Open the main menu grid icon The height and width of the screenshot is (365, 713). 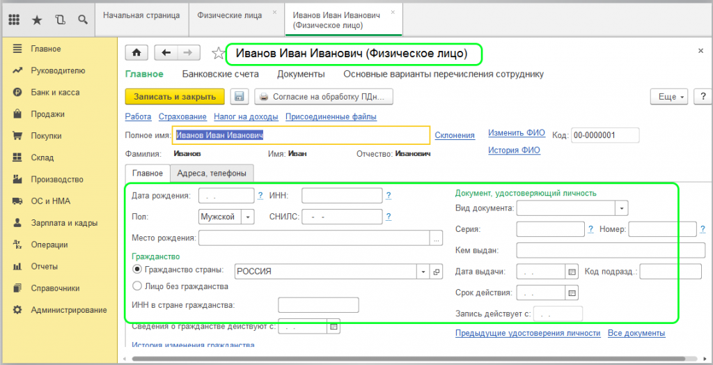(x=14, y=20)
